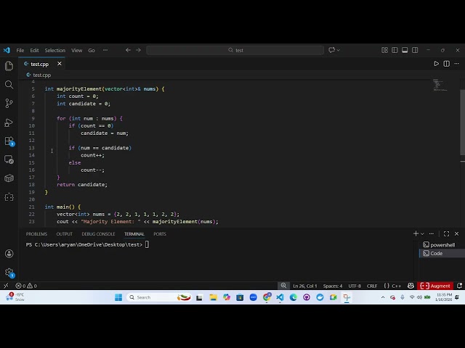
Task: Click test.cpp in the breadcrumb
Action: [42, 75]
